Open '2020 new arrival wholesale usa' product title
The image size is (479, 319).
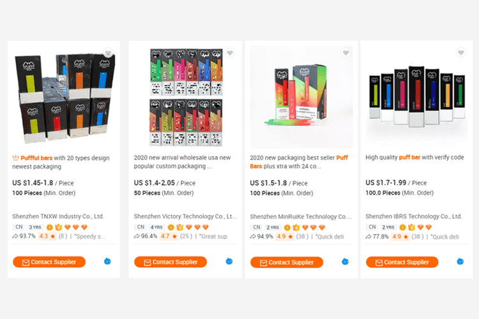[183, 162]
